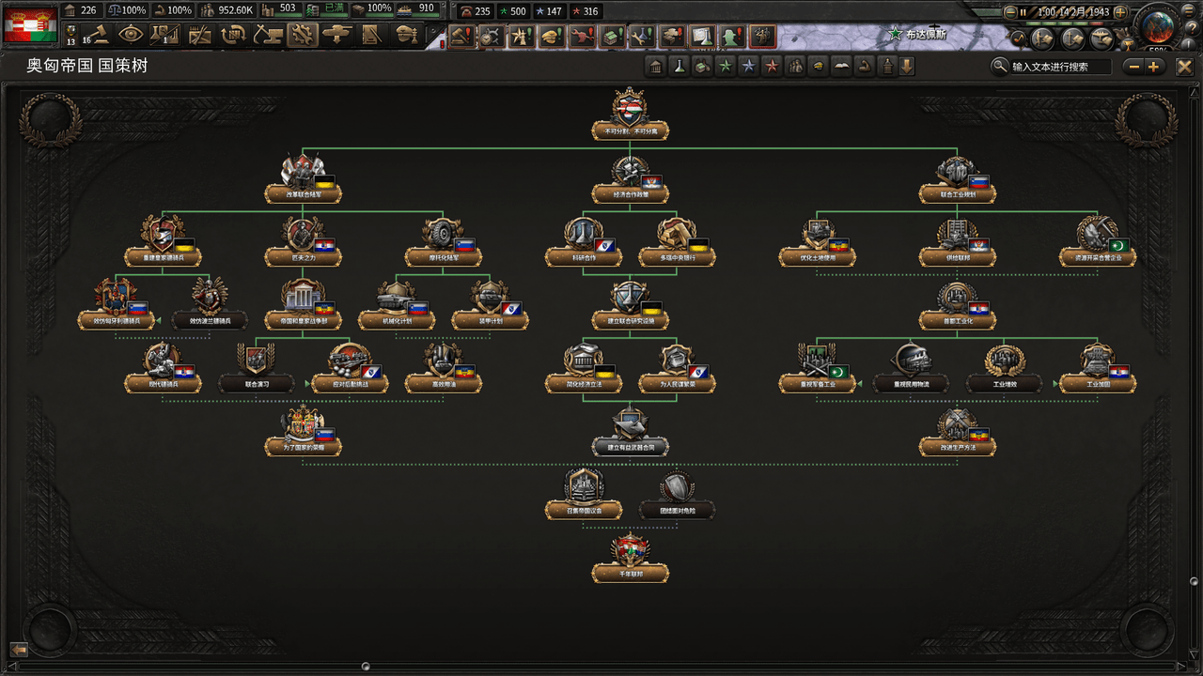
Task: Click the focus search text field
Action: [1060, 67]
